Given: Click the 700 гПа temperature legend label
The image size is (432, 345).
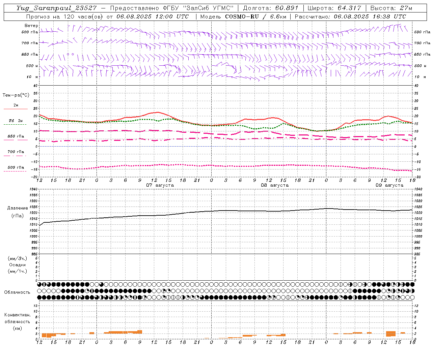Looking at the screenshot, I should 16,152.
